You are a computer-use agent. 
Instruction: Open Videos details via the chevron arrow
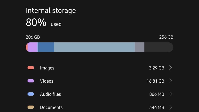(171, 81)
